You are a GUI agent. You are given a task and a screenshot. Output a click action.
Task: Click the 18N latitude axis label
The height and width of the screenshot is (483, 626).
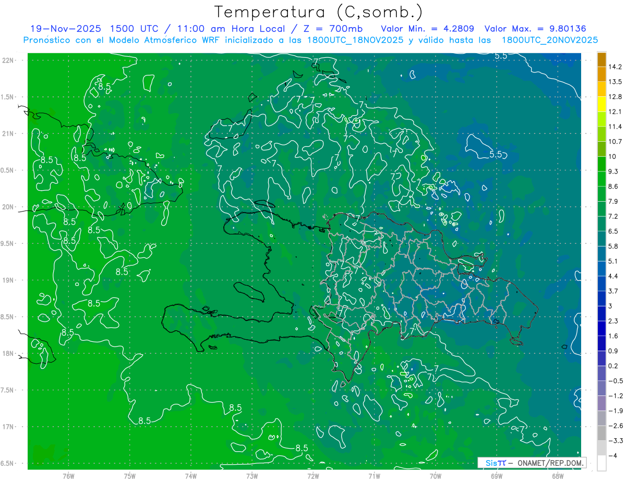(x=8, y=354)
